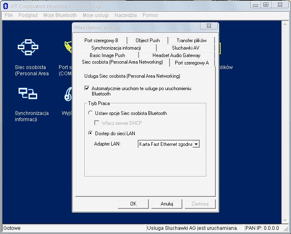This screenshot has height=234, width=291.
Task: Open the Siec osobista network service icon
Action: pos(28,47)
